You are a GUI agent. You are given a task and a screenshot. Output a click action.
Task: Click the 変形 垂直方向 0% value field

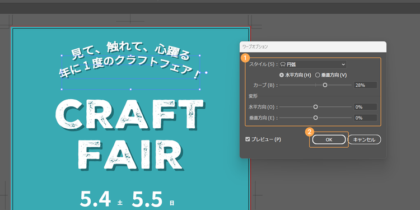coord(365,118)
